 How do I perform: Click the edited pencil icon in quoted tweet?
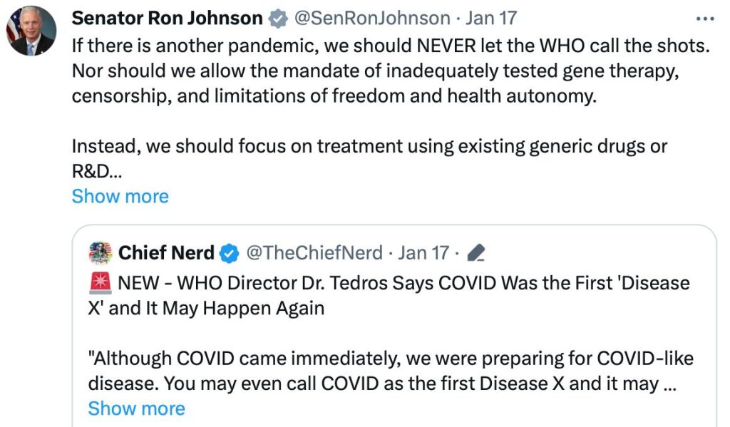(477, 252)
